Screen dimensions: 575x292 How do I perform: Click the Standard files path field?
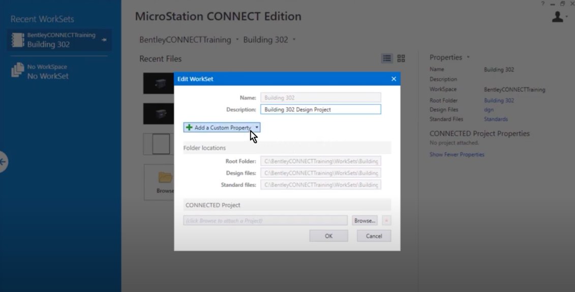(320, 185)
